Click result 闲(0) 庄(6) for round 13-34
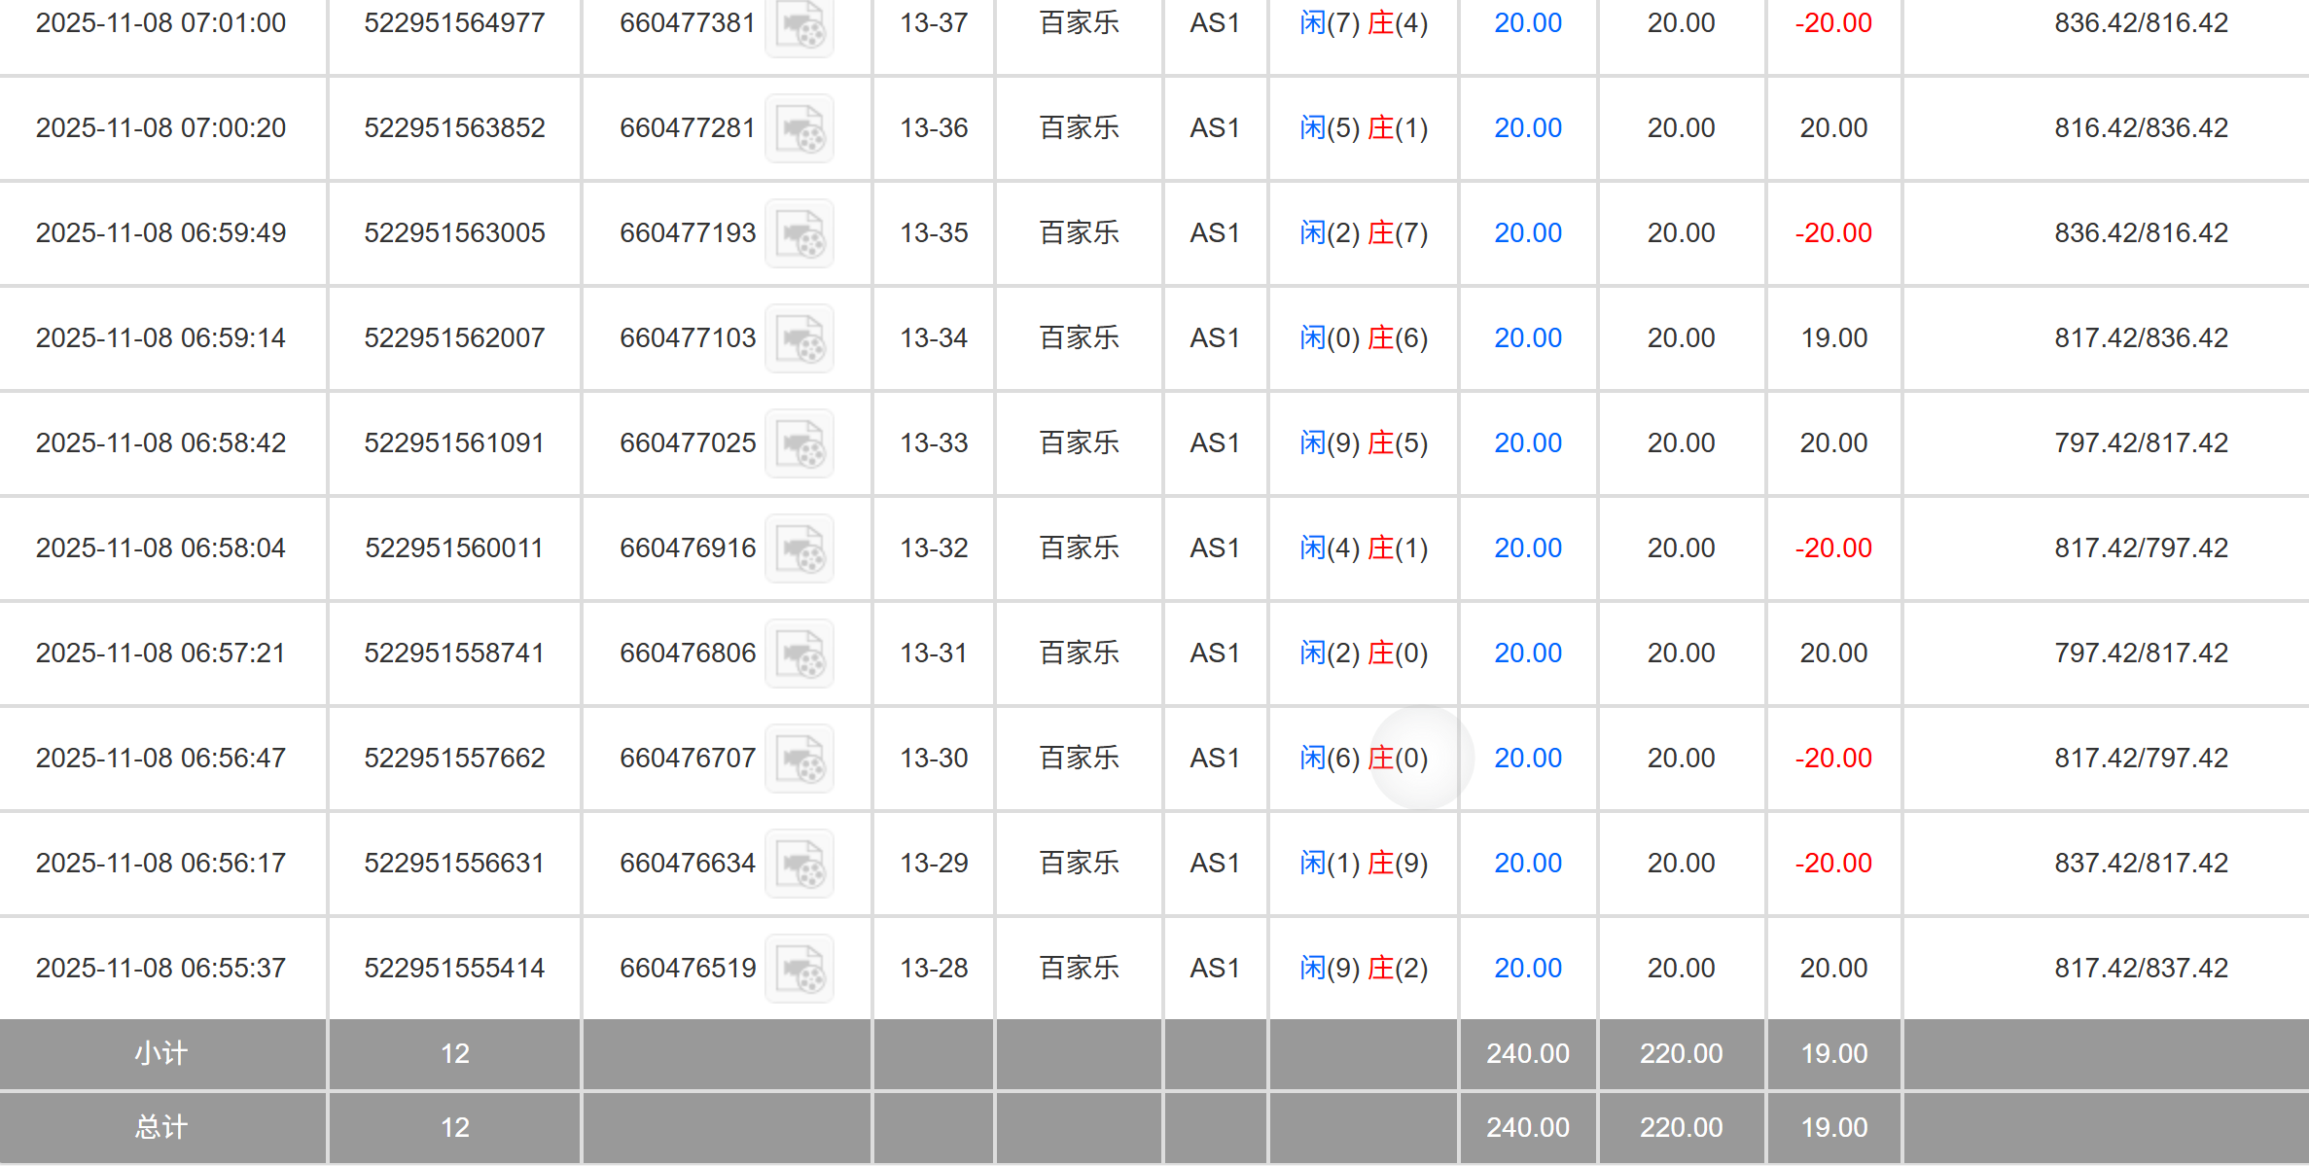The width and height of the screenshot is (2309, 1166). pyautogui.click(x=1364, y=338)
